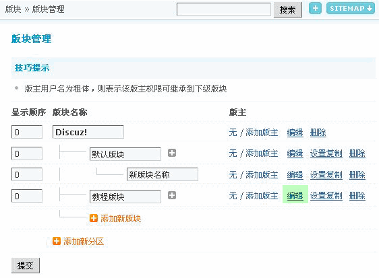Focus the 默认版块 name field
Viewport: 379px width, 278px height.
coord(125,154)
